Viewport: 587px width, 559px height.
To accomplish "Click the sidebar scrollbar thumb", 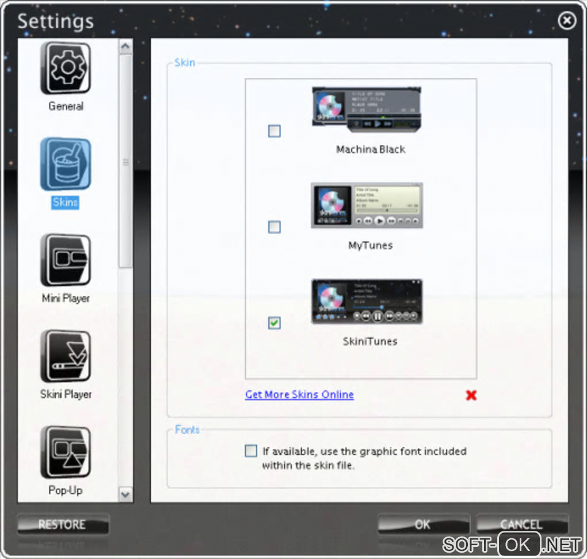I will pos(125,161).
